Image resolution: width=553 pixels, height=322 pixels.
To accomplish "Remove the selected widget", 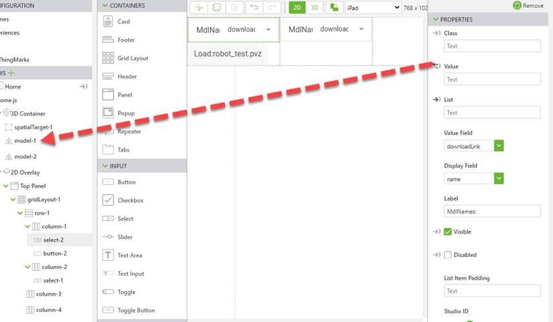I will tap(528, 5).
